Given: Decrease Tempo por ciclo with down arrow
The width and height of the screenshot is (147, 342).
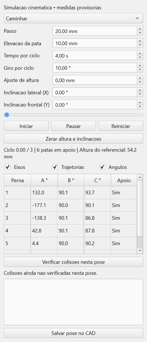Looking at the screenshot, I should click(140, 58).
